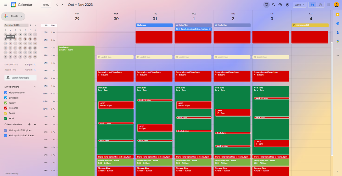This screenshot has height=176, width=342.
Task: Open the All Souls' Day event
Action: (x=232, y=25)
